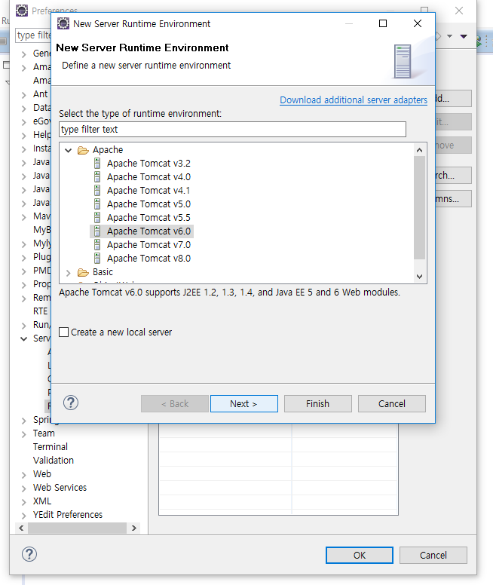Collapse the Apache category
Viewport: 493px width, 585px height.
pos(69,150)
